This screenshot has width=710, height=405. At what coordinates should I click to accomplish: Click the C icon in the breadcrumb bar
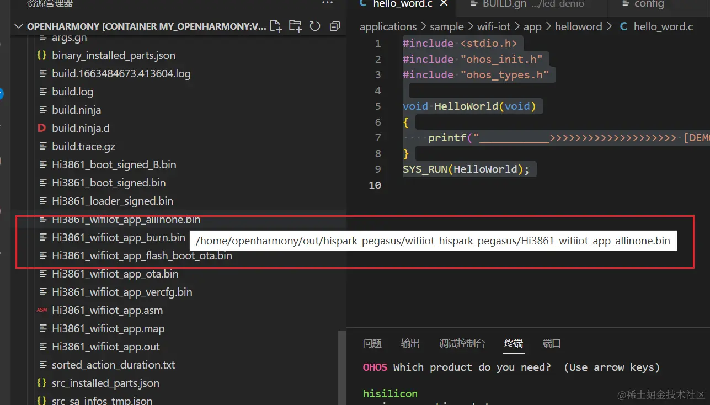click(x=623, y=26)
